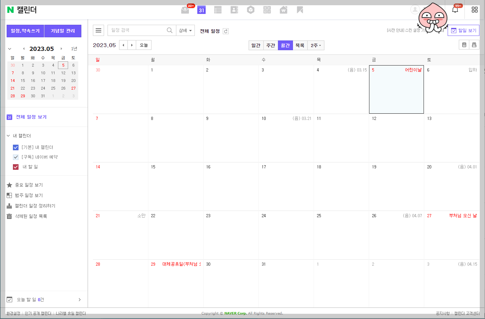Click 입하 label on May 6
The image size is (485, 319).
pos(473,70)
